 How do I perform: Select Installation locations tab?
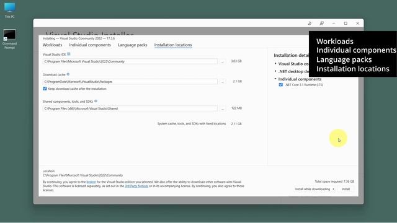(x=173, y=45)
